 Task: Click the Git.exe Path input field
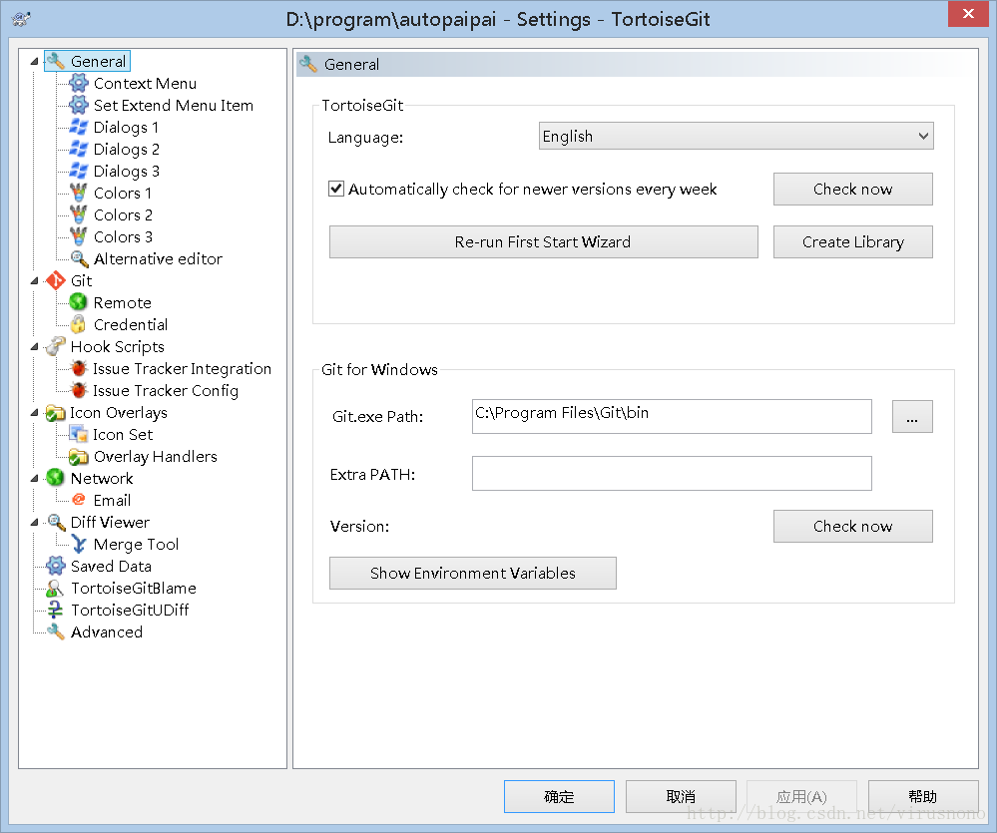[672, 416]
